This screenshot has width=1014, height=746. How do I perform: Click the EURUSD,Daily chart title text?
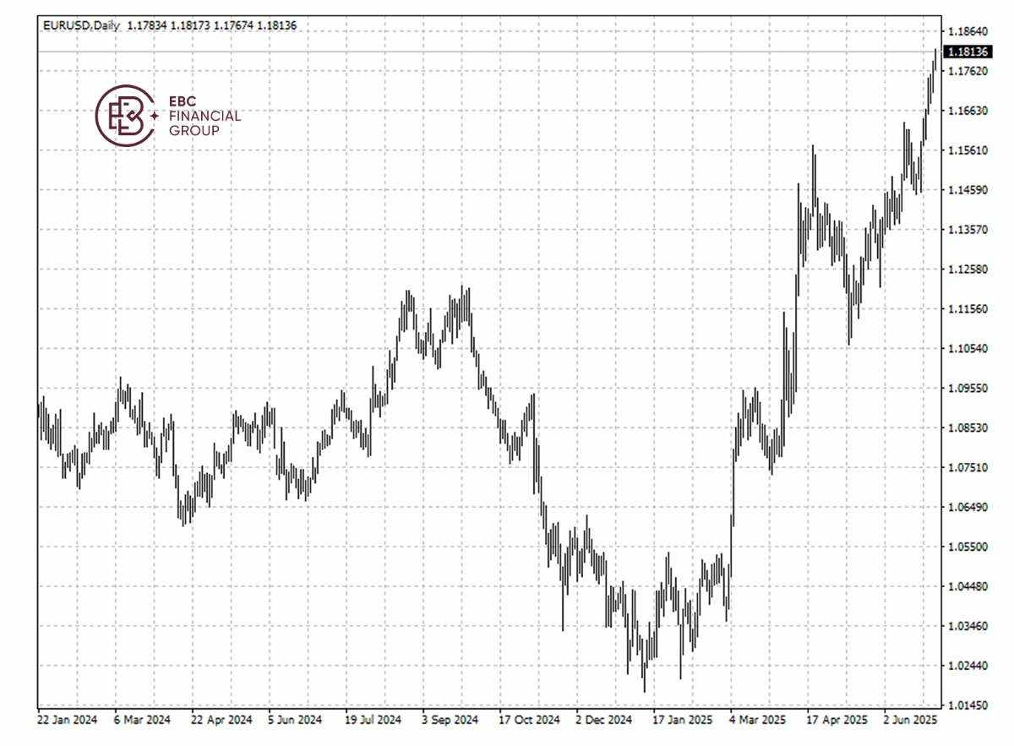tap(81, 26)
